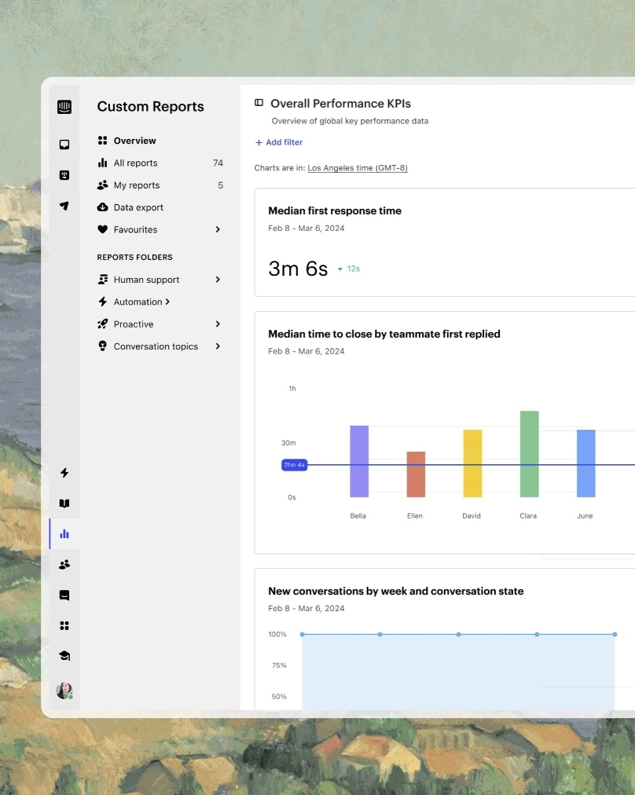Open Outbound paper plane icon
This screenshot has width=635, height=795.
tap(64, 206)
